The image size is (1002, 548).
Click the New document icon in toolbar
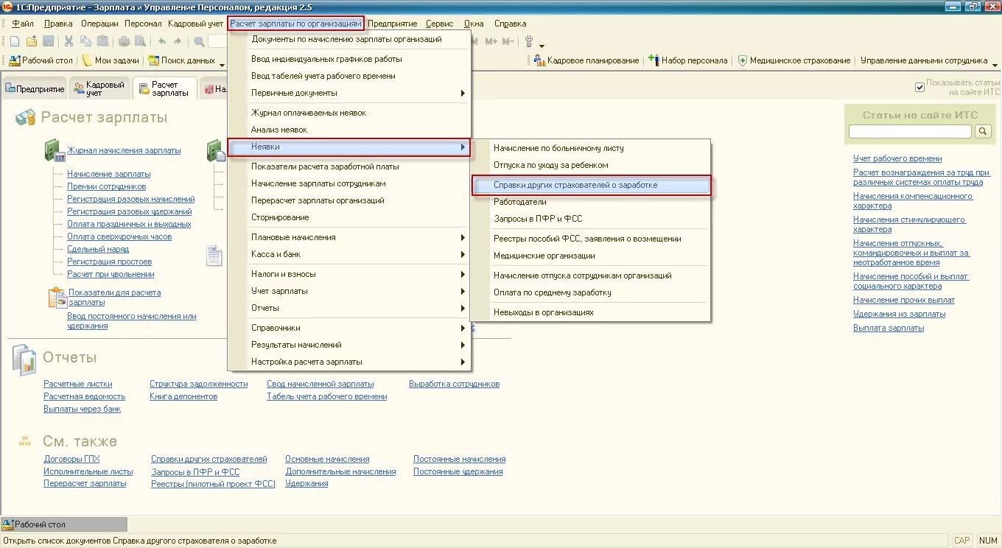click(15, 41)
